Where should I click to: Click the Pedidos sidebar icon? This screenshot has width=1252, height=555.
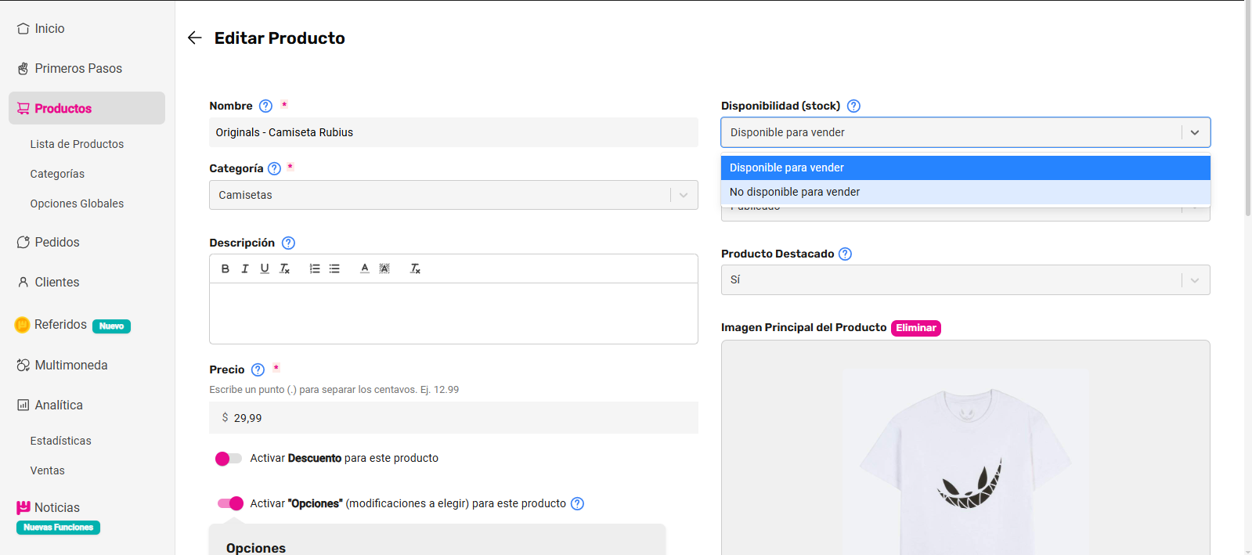(23, 243)
